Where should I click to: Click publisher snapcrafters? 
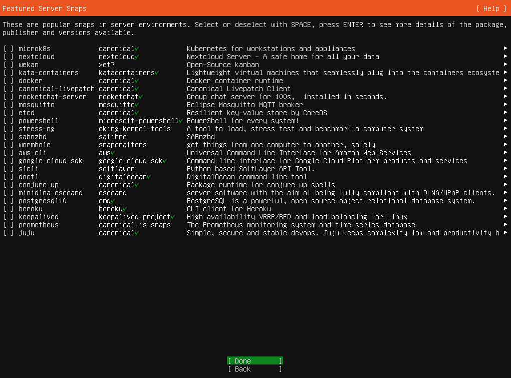[x=123, y=145]
